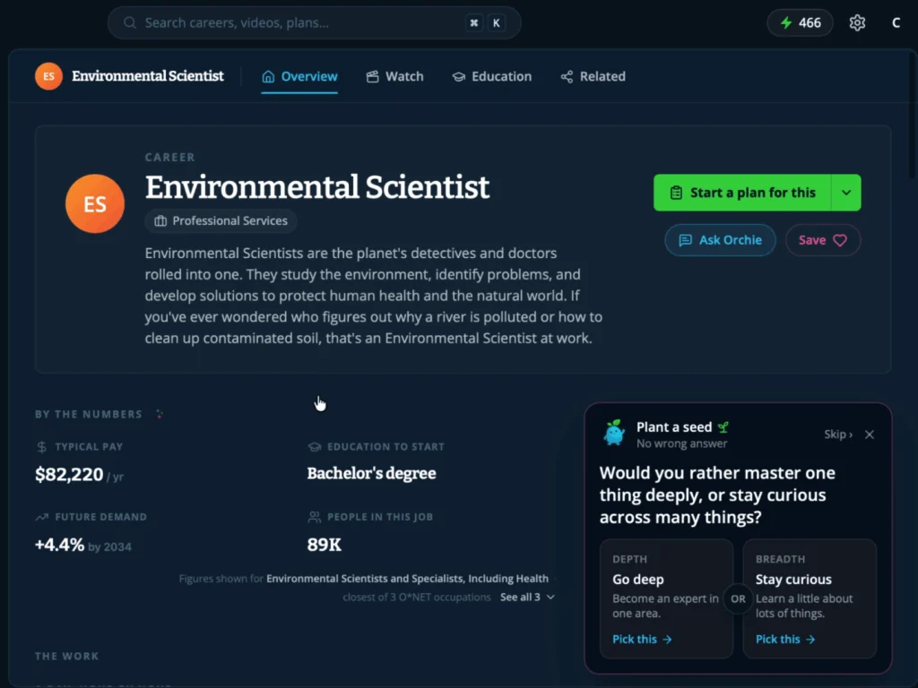The height and width of the screenshot is (688, 918).
Task: Click the dollar icon beside Typical Pay
Action: 41,447
